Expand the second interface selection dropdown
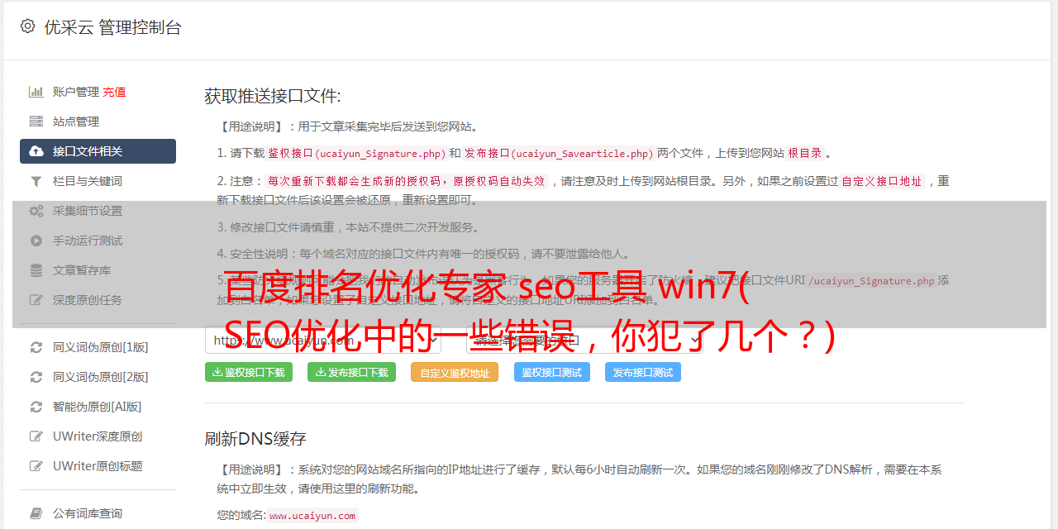This screenshot has width=1058, height=529. [x=584, y=340]
